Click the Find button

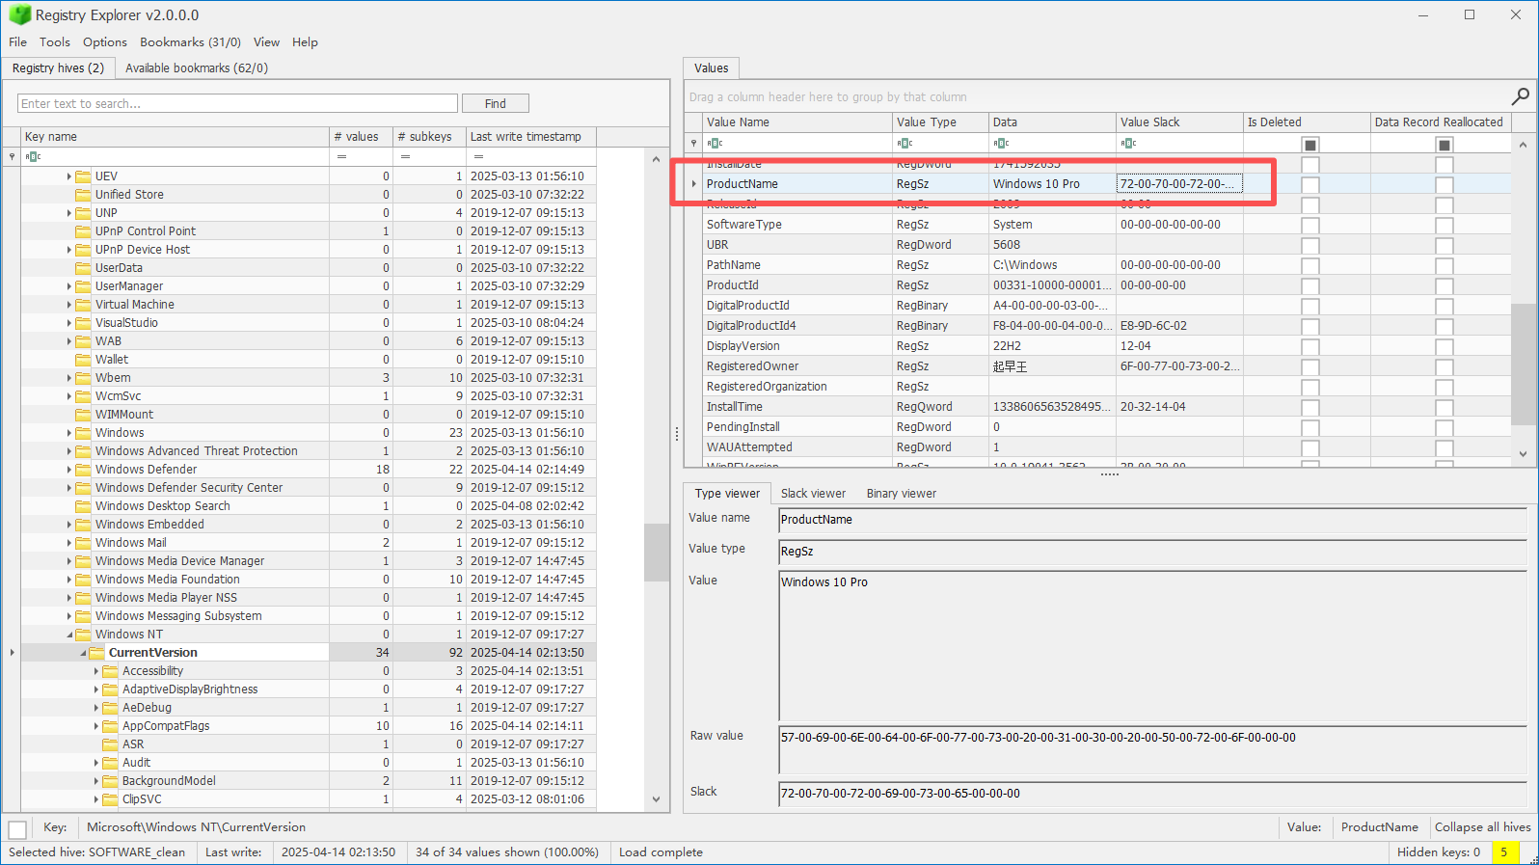click(496, 103)
